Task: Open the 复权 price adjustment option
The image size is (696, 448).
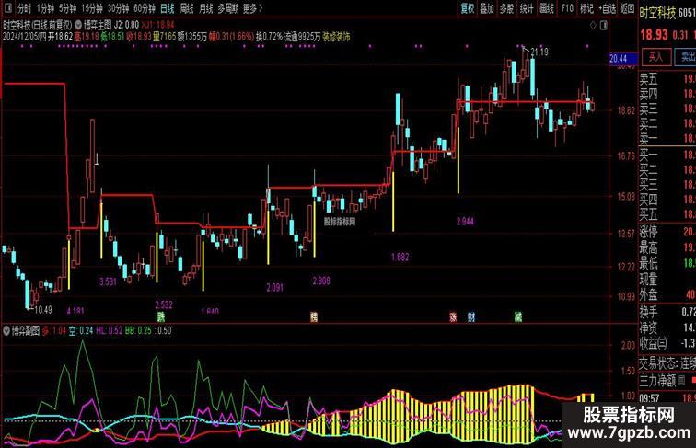Action: pyautogui.click(x=468, y=8)
